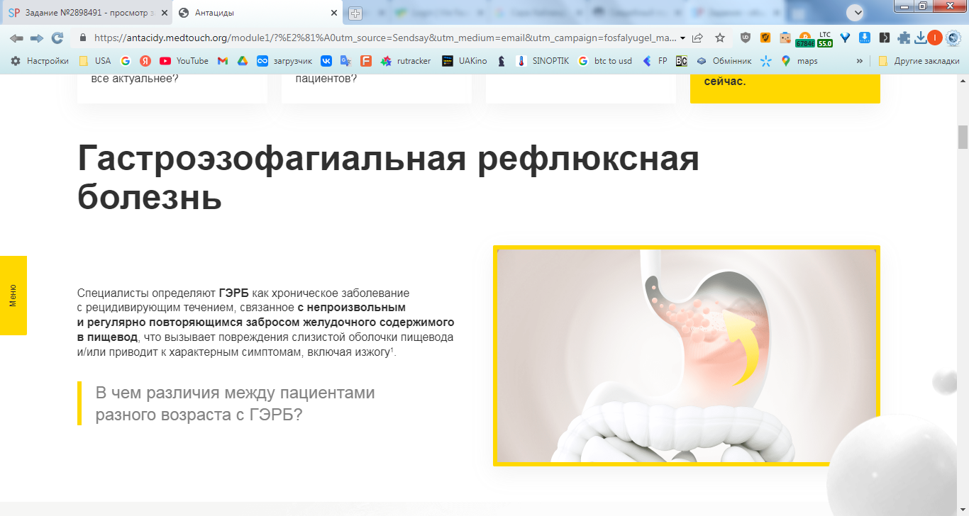Screen dimensions: 969x516
Task: Open the загрузчик bookmark
Action: (284, 61)
